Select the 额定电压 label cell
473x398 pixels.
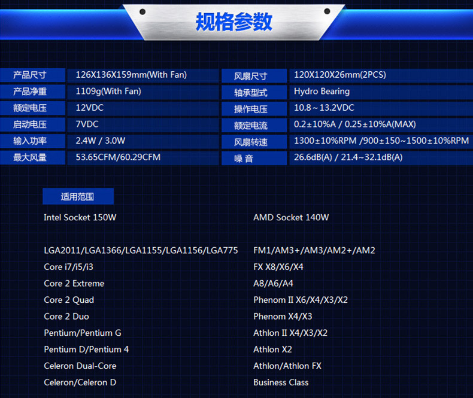[x=32, y=108]
